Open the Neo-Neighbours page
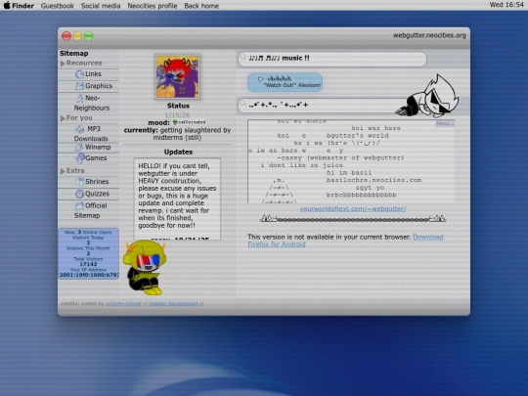The width and height of the screenshot is (528, 396). click(x=92, y=103)
